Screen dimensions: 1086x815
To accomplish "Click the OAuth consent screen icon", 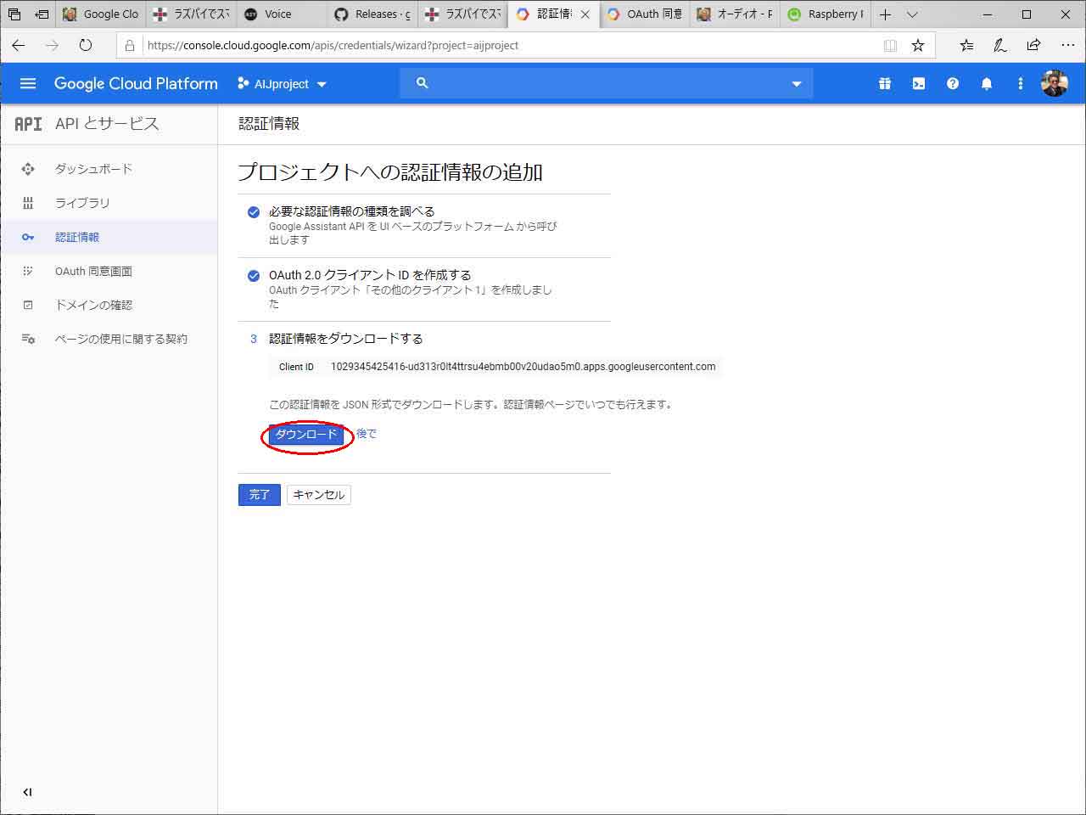I will click(x=28, y=271).
